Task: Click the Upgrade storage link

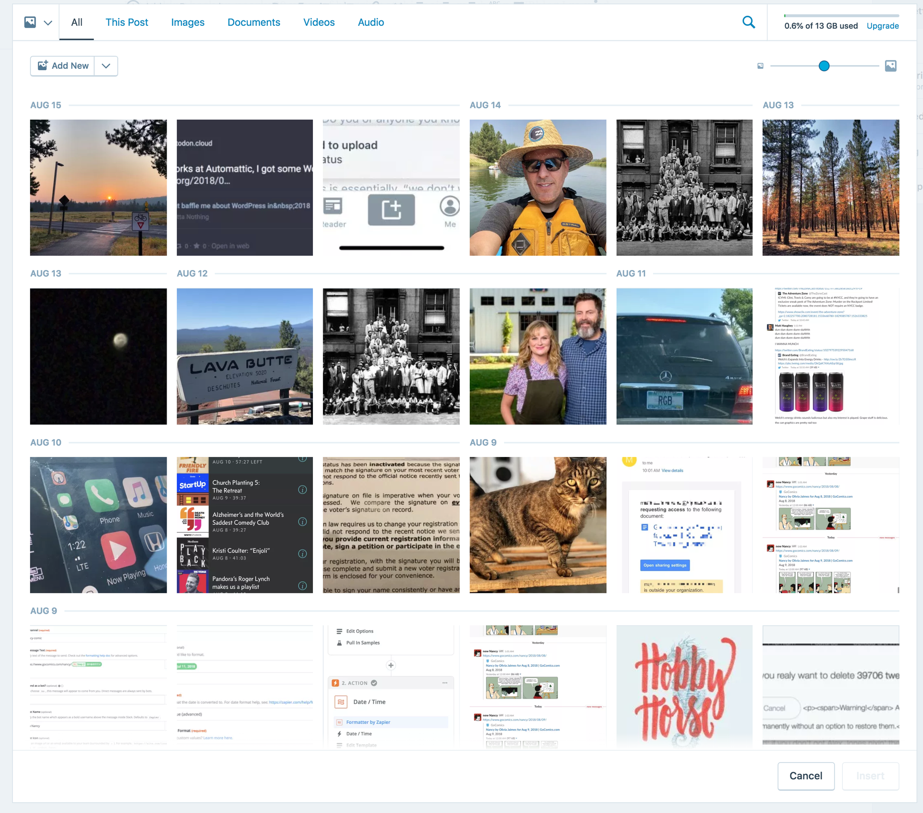Action: coord(882,26)
